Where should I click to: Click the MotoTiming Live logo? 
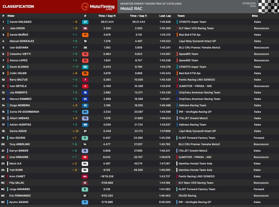98,7
